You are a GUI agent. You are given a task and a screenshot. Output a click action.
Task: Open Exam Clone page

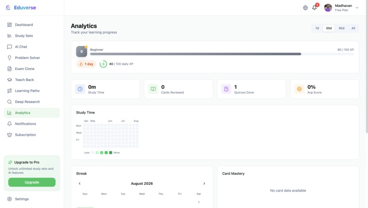click(x=32, y=69)
